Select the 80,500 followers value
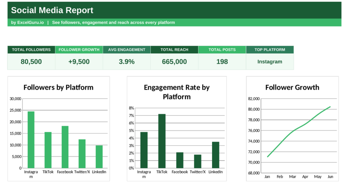The height and width of the screenshot is (183, 349). click(31, 62)
